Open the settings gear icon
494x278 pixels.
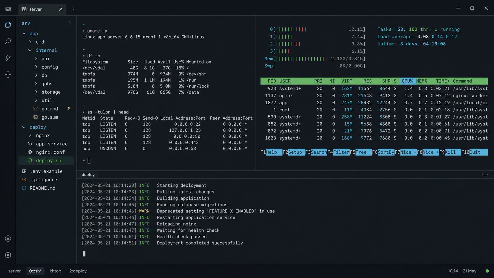8,255
